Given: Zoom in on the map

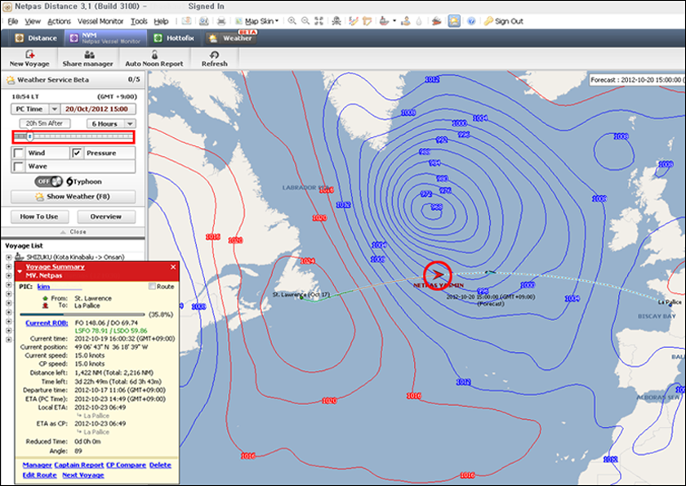Looking at the screenshot, I should coord(292,21).
